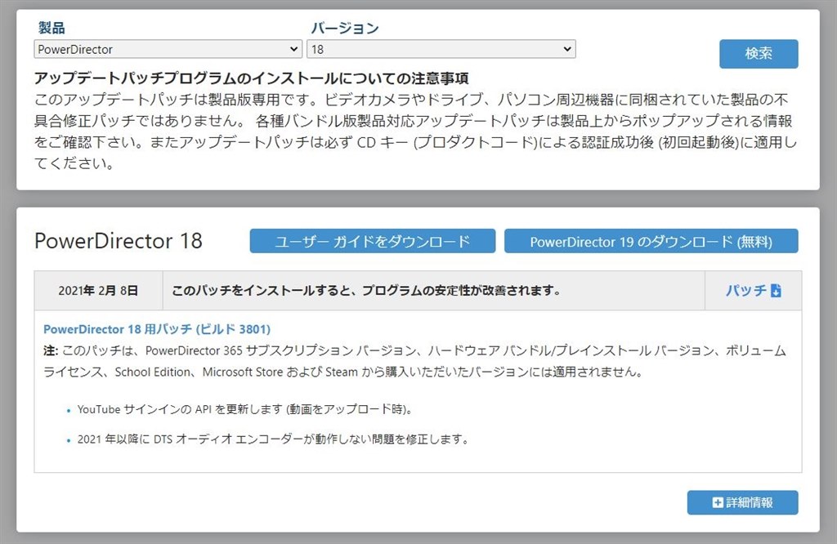The image size is (837, 544).
Task: Click the patch description about プログラムの安定性
Action: point(366,291)
